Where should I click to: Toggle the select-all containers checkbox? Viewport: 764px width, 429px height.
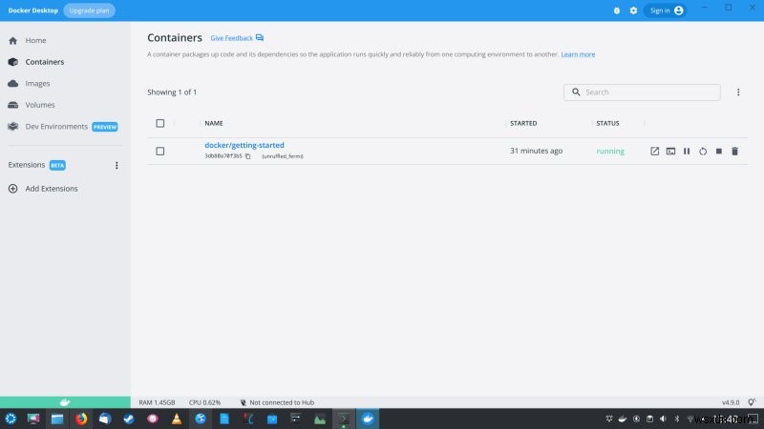tap(159, 123)
